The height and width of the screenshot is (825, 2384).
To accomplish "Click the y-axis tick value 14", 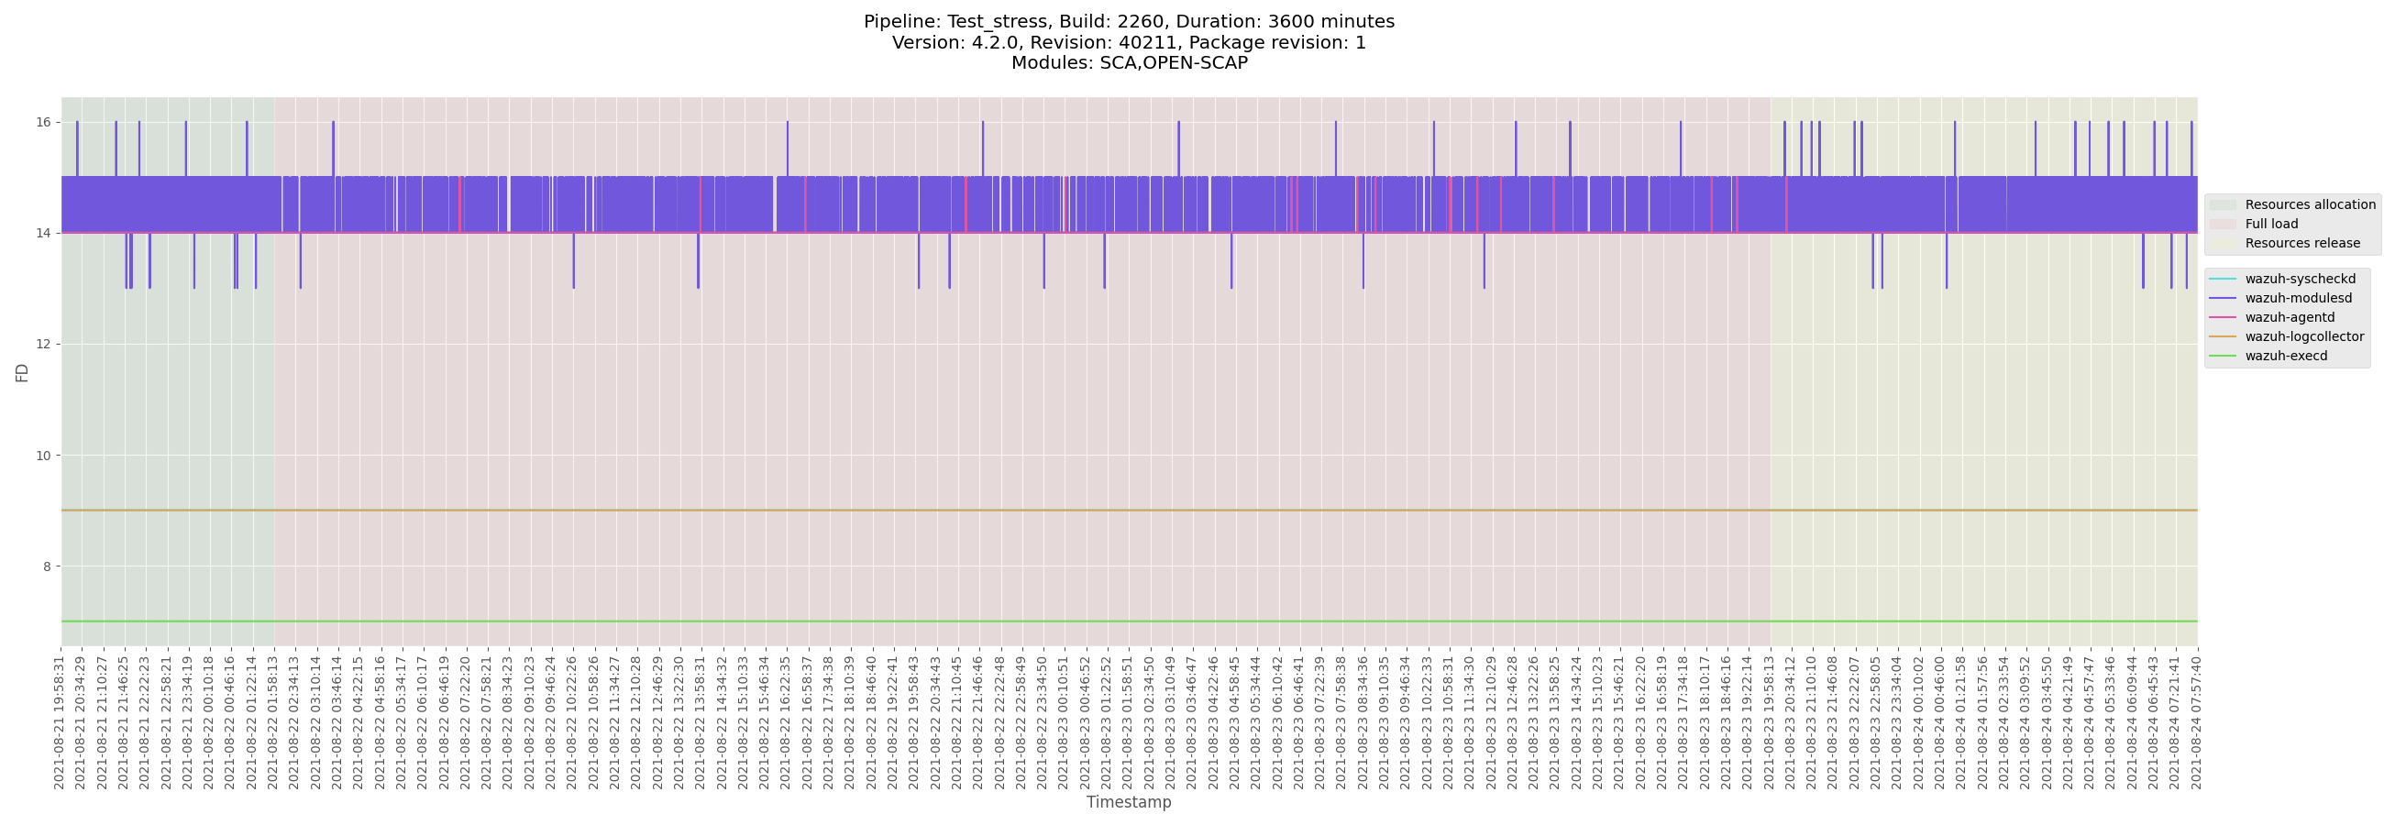I will point(42,233).
